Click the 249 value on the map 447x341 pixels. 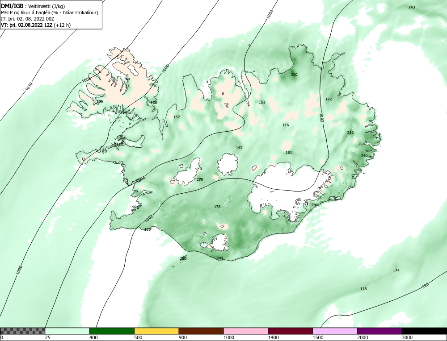pyautogui.click(x=364, y=156)
